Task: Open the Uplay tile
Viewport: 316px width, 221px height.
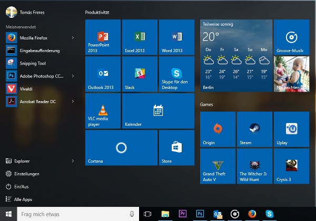Action: pyautogui.click(x=291, y=129)
